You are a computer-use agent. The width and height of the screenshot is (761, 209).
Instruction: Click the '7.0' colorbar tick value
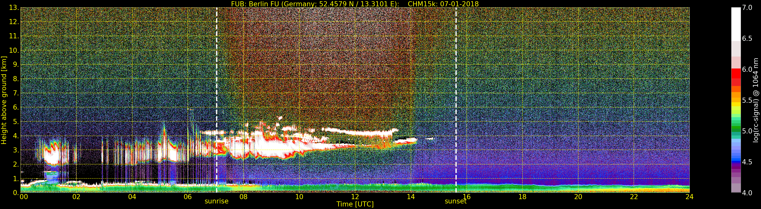pos(747,8)
